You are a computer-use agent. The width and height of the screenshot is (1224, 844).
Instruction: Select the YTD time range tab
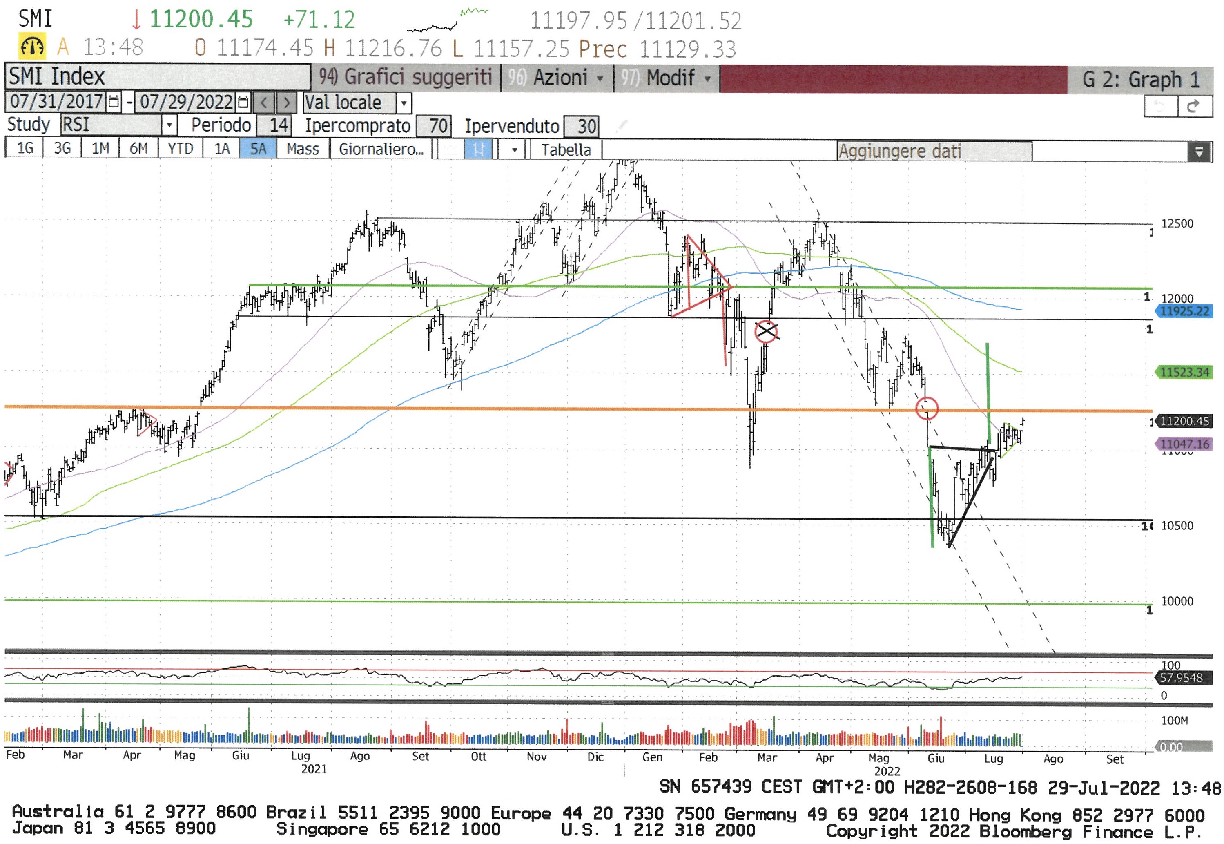180,148
